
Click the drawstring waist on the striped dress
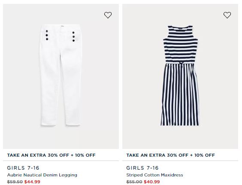tap(181, 64)
